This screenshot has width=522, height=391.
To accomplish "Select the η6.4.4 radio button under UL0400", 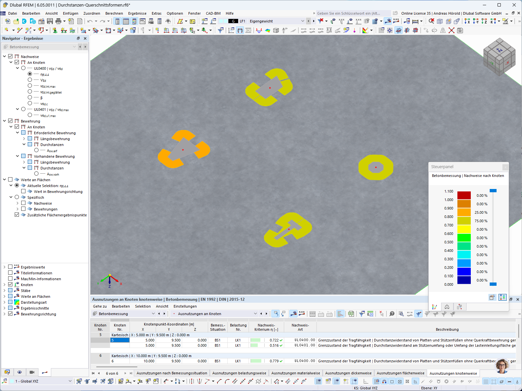I will pos(29,74).
